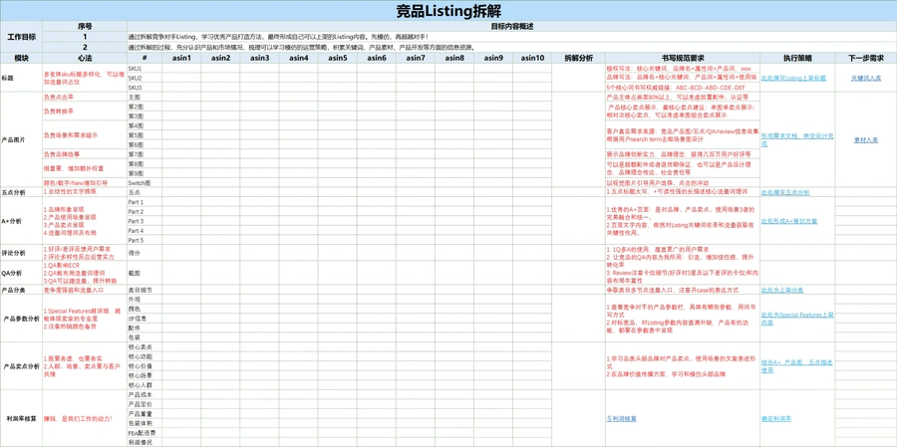Follow the 此处撰写Listing上架标题 link

point(793,78)
